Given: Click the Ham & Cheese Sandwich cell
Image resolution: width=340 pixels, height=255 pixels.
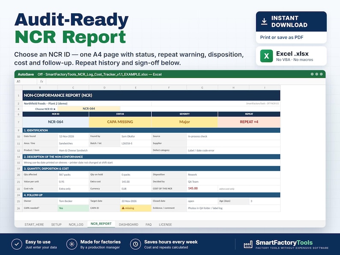Looking at the screenshot, I should pyautogui.click(x=104, y=150).
